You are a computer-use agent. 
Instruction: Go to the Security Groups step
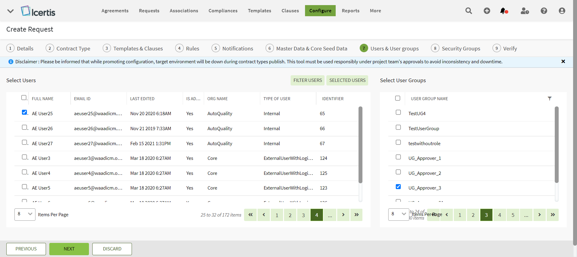point(461,49)
